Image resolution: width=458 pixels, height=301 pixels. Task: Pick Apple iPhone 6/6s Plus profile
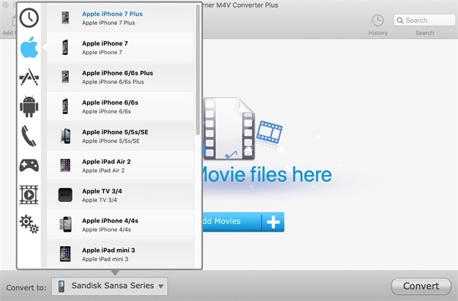(x=121, y=77)
